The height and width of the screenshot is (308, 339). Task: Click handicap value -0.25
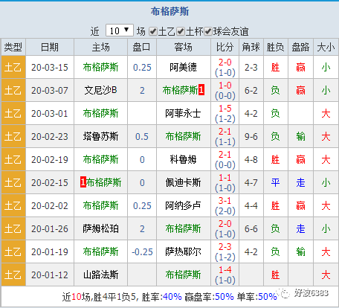coord(142,252)
